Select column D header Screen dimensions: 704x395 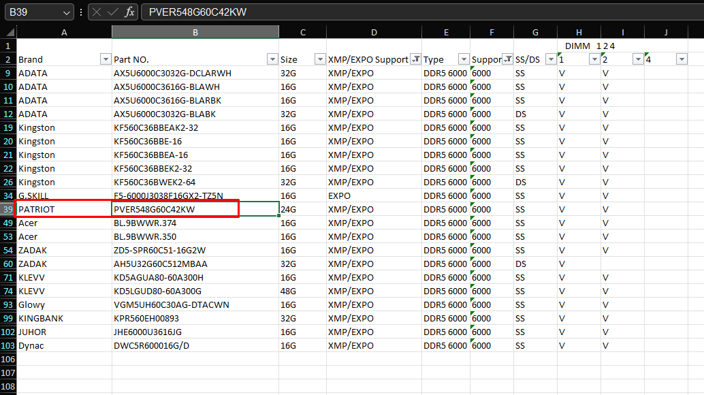[x=374, y=32]
